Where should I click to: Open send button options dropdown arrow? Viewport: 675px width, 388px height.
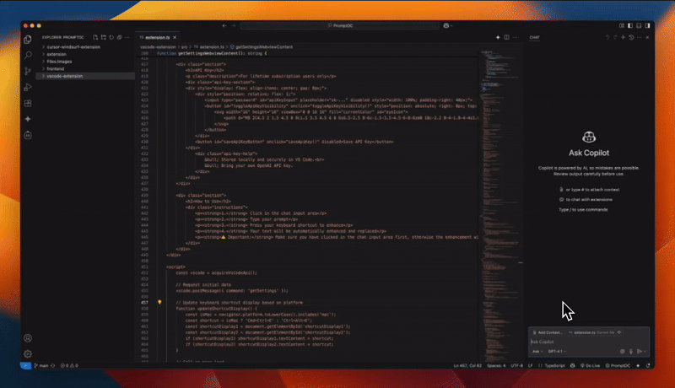click(x=645, y=352)
